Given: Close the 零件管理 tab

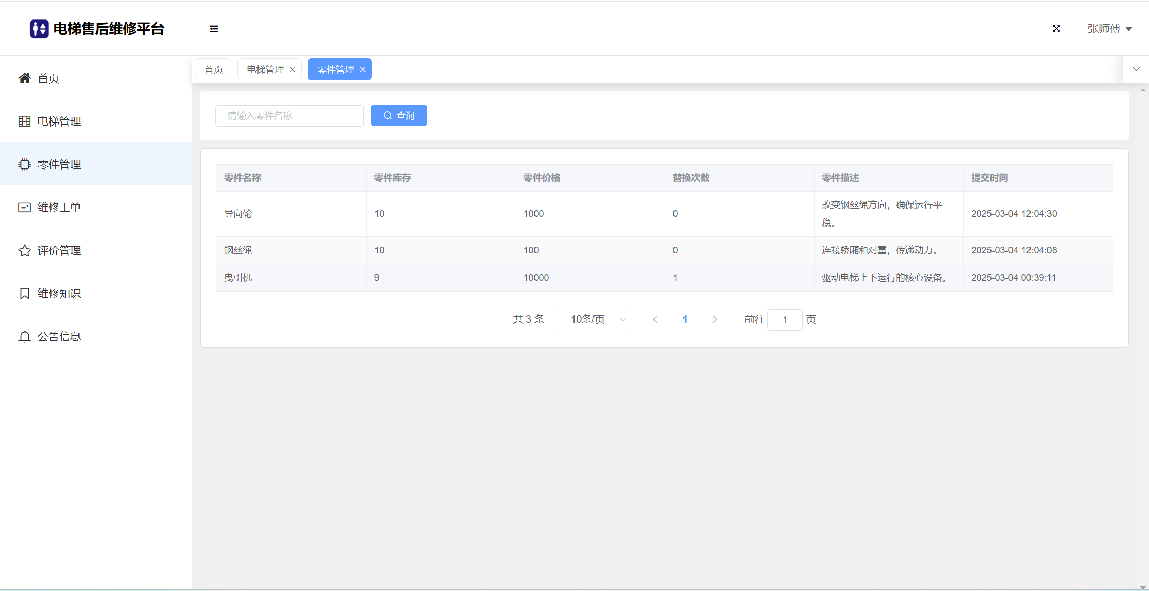Looking at the screenshot, I should [x=363, y=69].
